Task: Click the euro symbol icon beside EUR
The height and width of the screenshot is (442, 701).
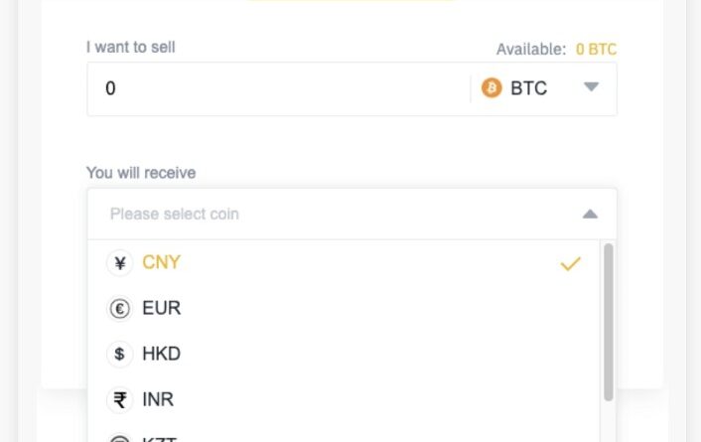Action: pyautogui.click(x=120, y=309)
